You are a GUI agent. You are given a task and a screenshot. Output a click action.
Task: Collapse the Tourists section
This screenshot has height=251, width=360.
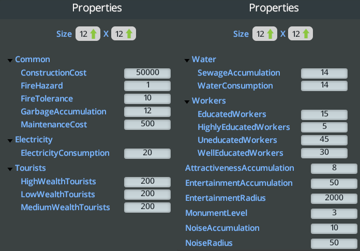[x=10, y=168]
